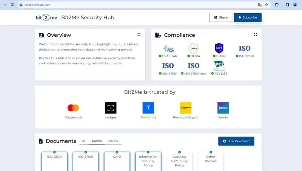Show All documents tab
This screenshot has width=302, height=171.
click(84, 141)
